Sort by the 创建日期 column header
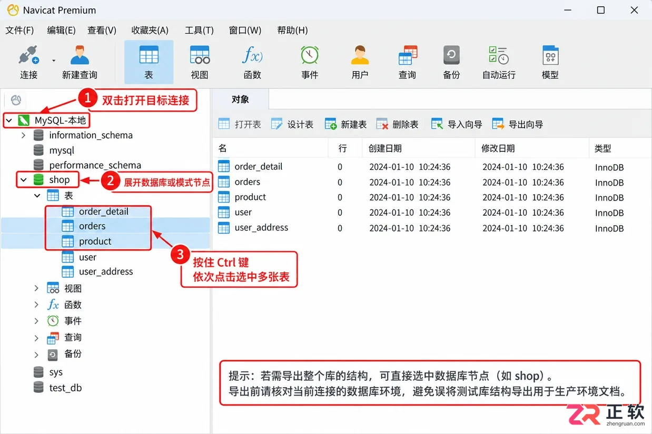The width and height of the screenshot is (652, 434). pos(418,148)
